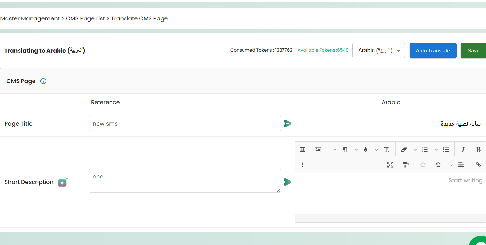The image size is (486, 245).
Task: Open the dropdown arrow next to alignment icon
Action: pos(451,165)
